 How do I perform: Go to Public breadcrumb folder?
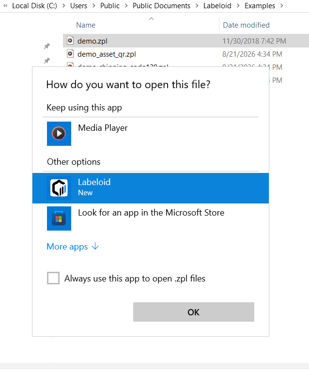click(110, 6)
